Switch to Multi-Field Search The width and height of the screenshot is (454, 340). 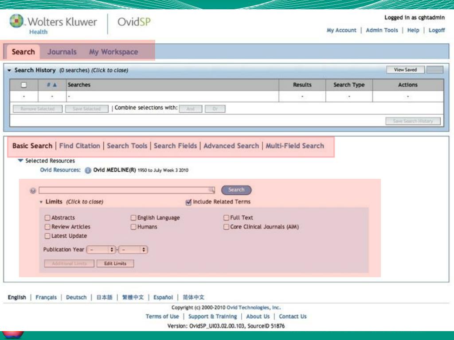click(x=295, y=146)
